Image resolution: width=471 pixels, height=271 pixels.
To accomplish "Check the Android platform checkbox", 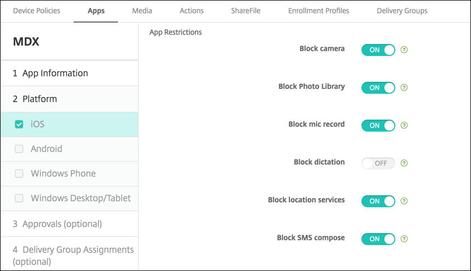I will pos(19,149).
